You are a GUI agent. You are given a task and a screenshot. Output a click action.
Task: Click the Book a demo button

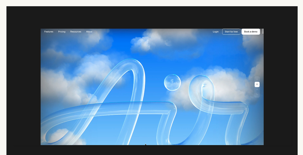point(251,32)
